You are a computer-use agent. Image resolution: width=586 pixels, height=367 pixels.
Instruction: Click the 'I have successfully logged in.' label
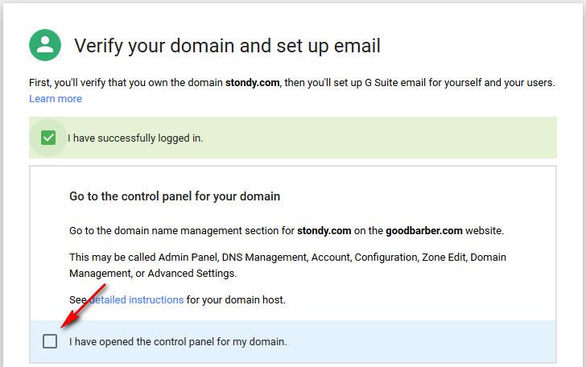point(135,138)
